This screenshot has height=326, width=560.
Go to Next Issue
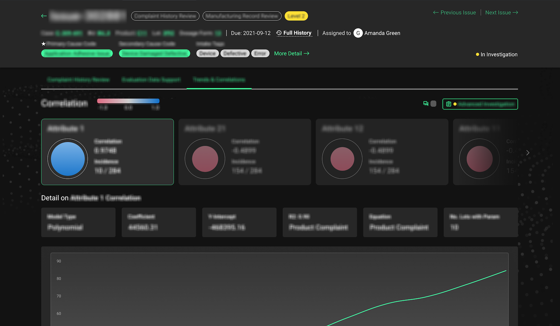click(501, 13)
